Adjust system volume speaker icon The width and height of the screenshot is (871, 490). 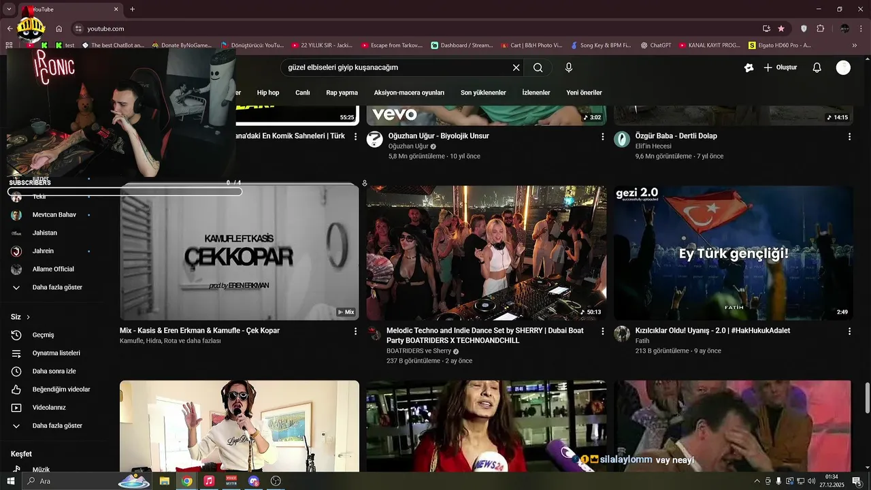pos(811,481)
